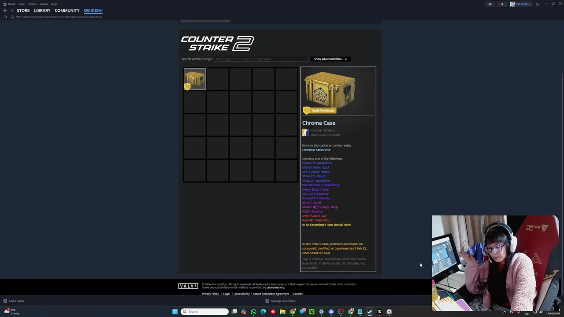
Task: Open the Windows Start menu
Action: (x=175, y=312)
